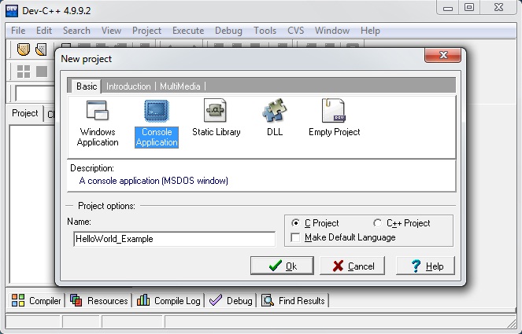522x334 pixels.
Task: Open the Debug menu
Action: tap(228, 31)
